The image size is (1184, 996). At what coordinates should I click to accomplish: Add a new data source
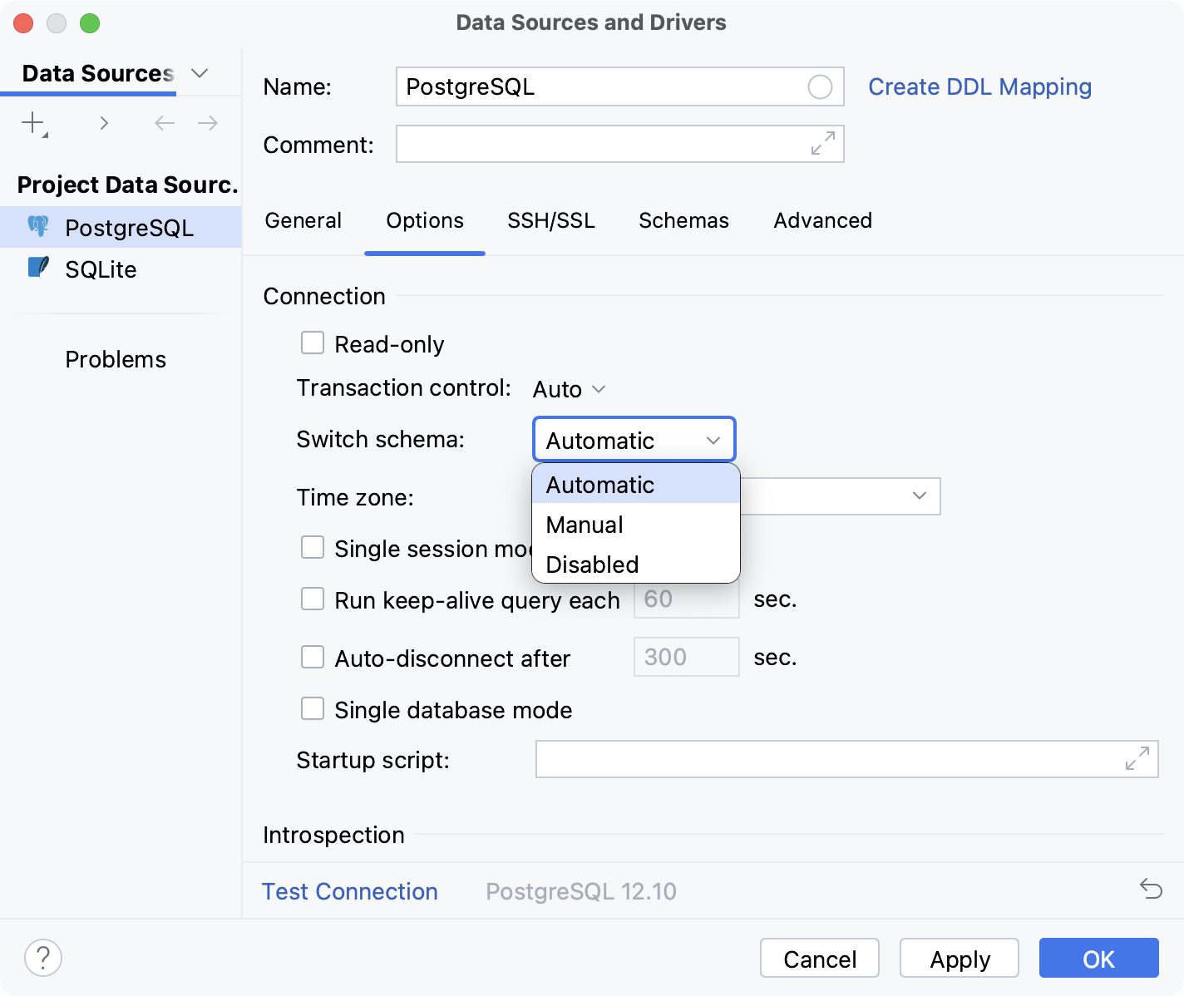(x=32, y=121)
